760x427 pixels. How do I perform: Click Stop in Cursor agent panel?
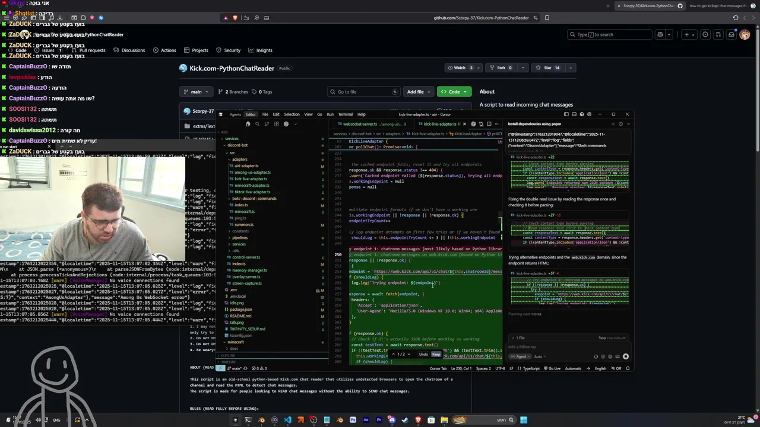(602, 338)
